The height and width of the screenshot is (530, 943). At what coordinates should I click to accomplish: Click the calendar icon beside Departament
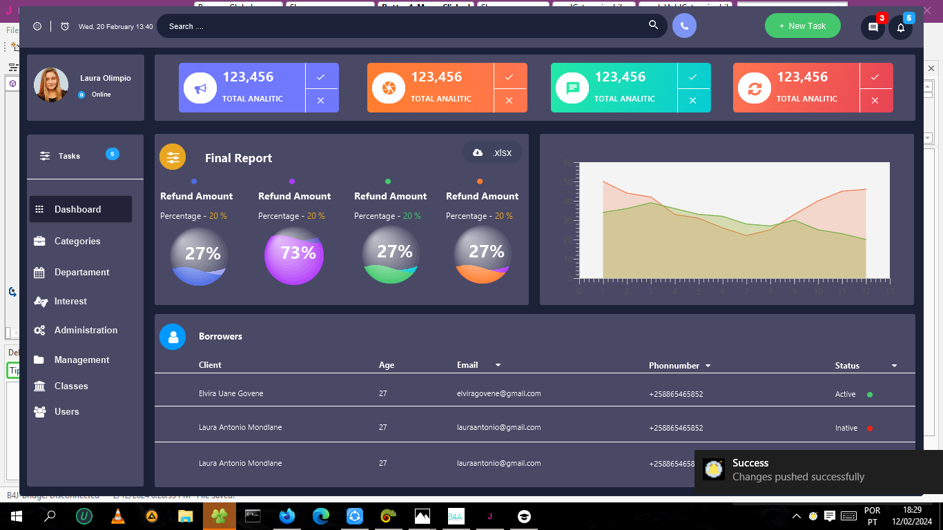(x=39, y=273)
